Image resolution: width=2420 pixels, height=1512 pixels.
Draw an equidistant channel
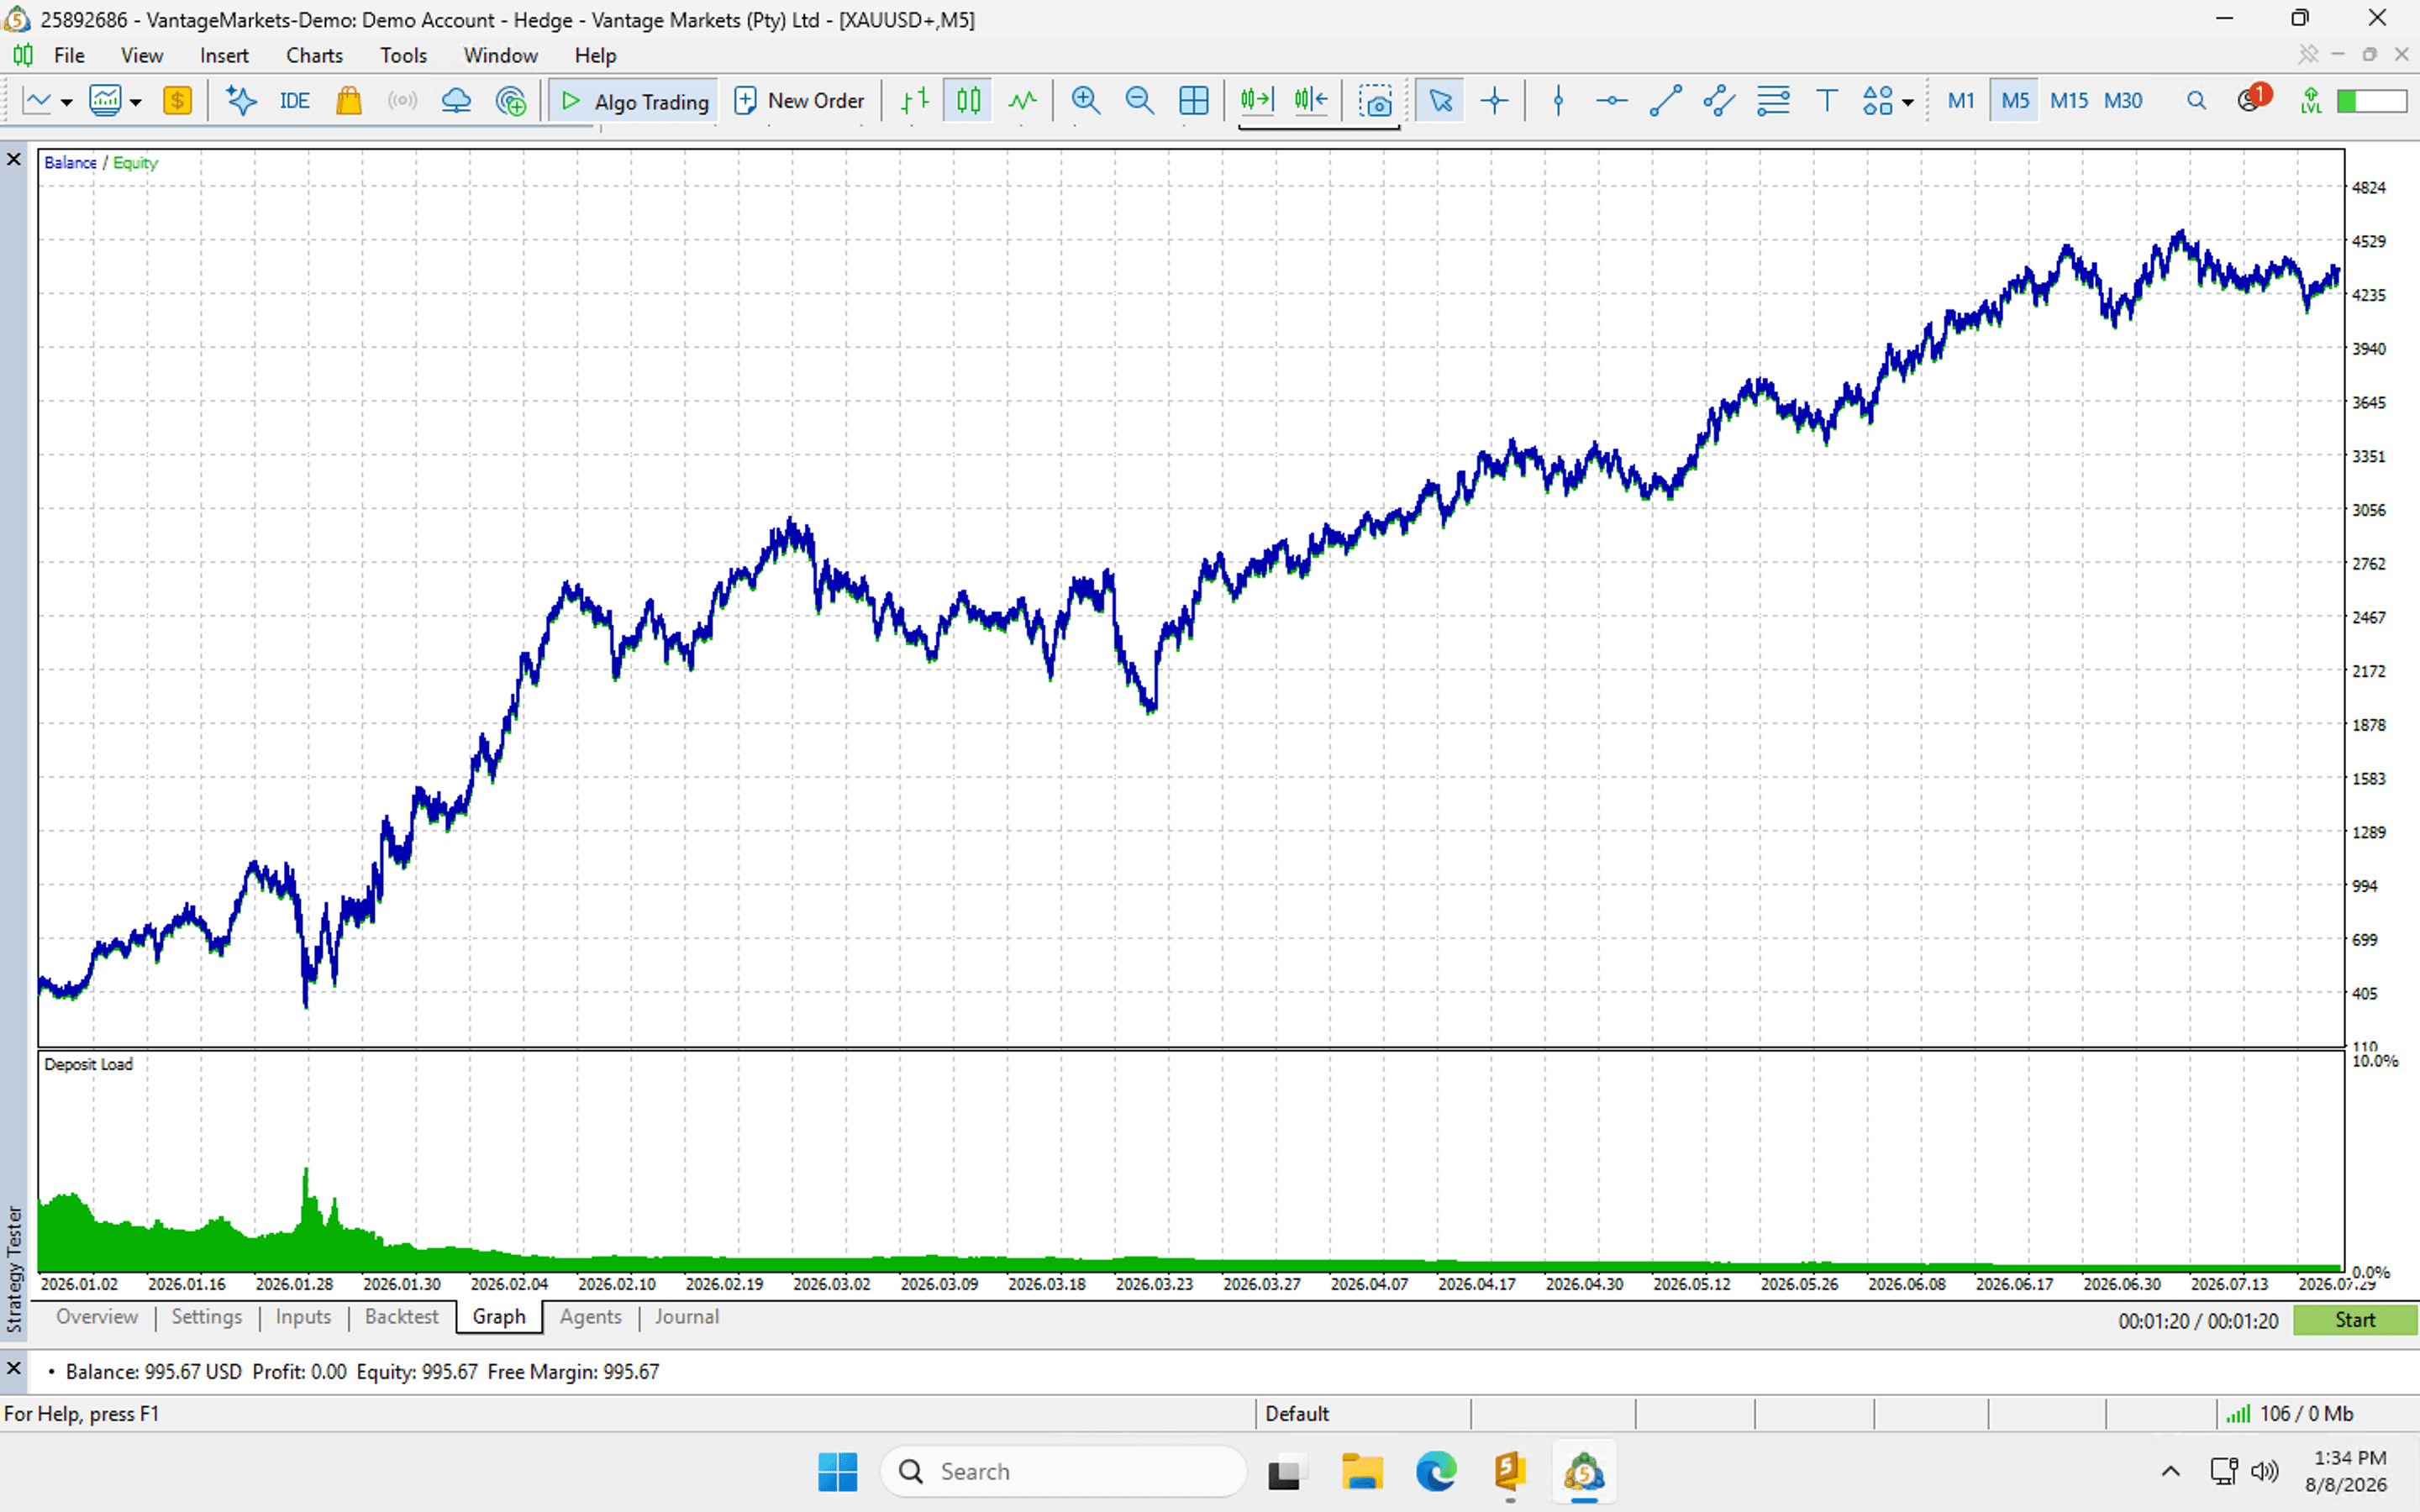pos(1719,101)
